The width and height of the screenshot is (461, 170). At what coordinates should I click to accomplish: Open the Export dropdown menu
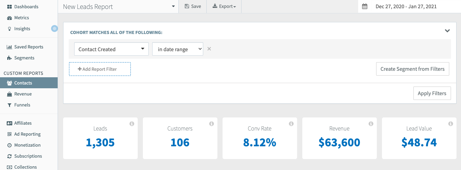pyautogui.click(x=224, y=7)
